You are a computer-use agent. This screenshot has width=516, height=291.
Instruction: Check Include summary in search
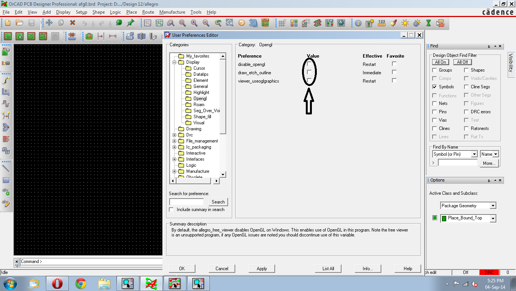171,210
